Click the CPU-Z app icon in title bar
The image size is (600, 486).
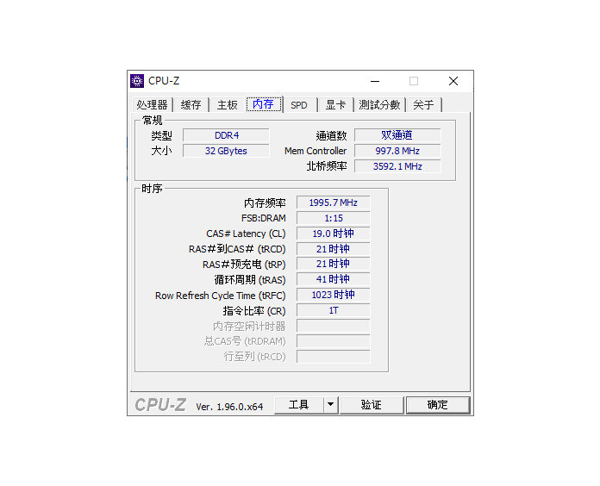[x=137, y=81]
